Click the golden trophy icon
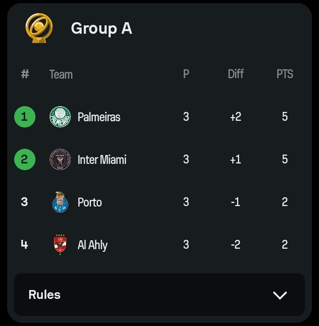This screenshot has height=326, width=319. pos(39,28)
